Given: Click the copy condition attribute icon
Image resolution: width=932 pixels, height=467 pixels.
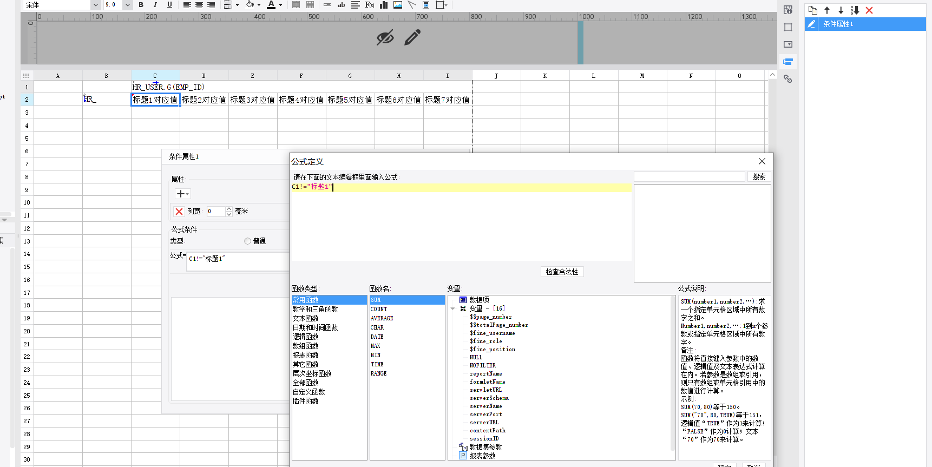Looking at the screenshot, I should pos(812,10).
